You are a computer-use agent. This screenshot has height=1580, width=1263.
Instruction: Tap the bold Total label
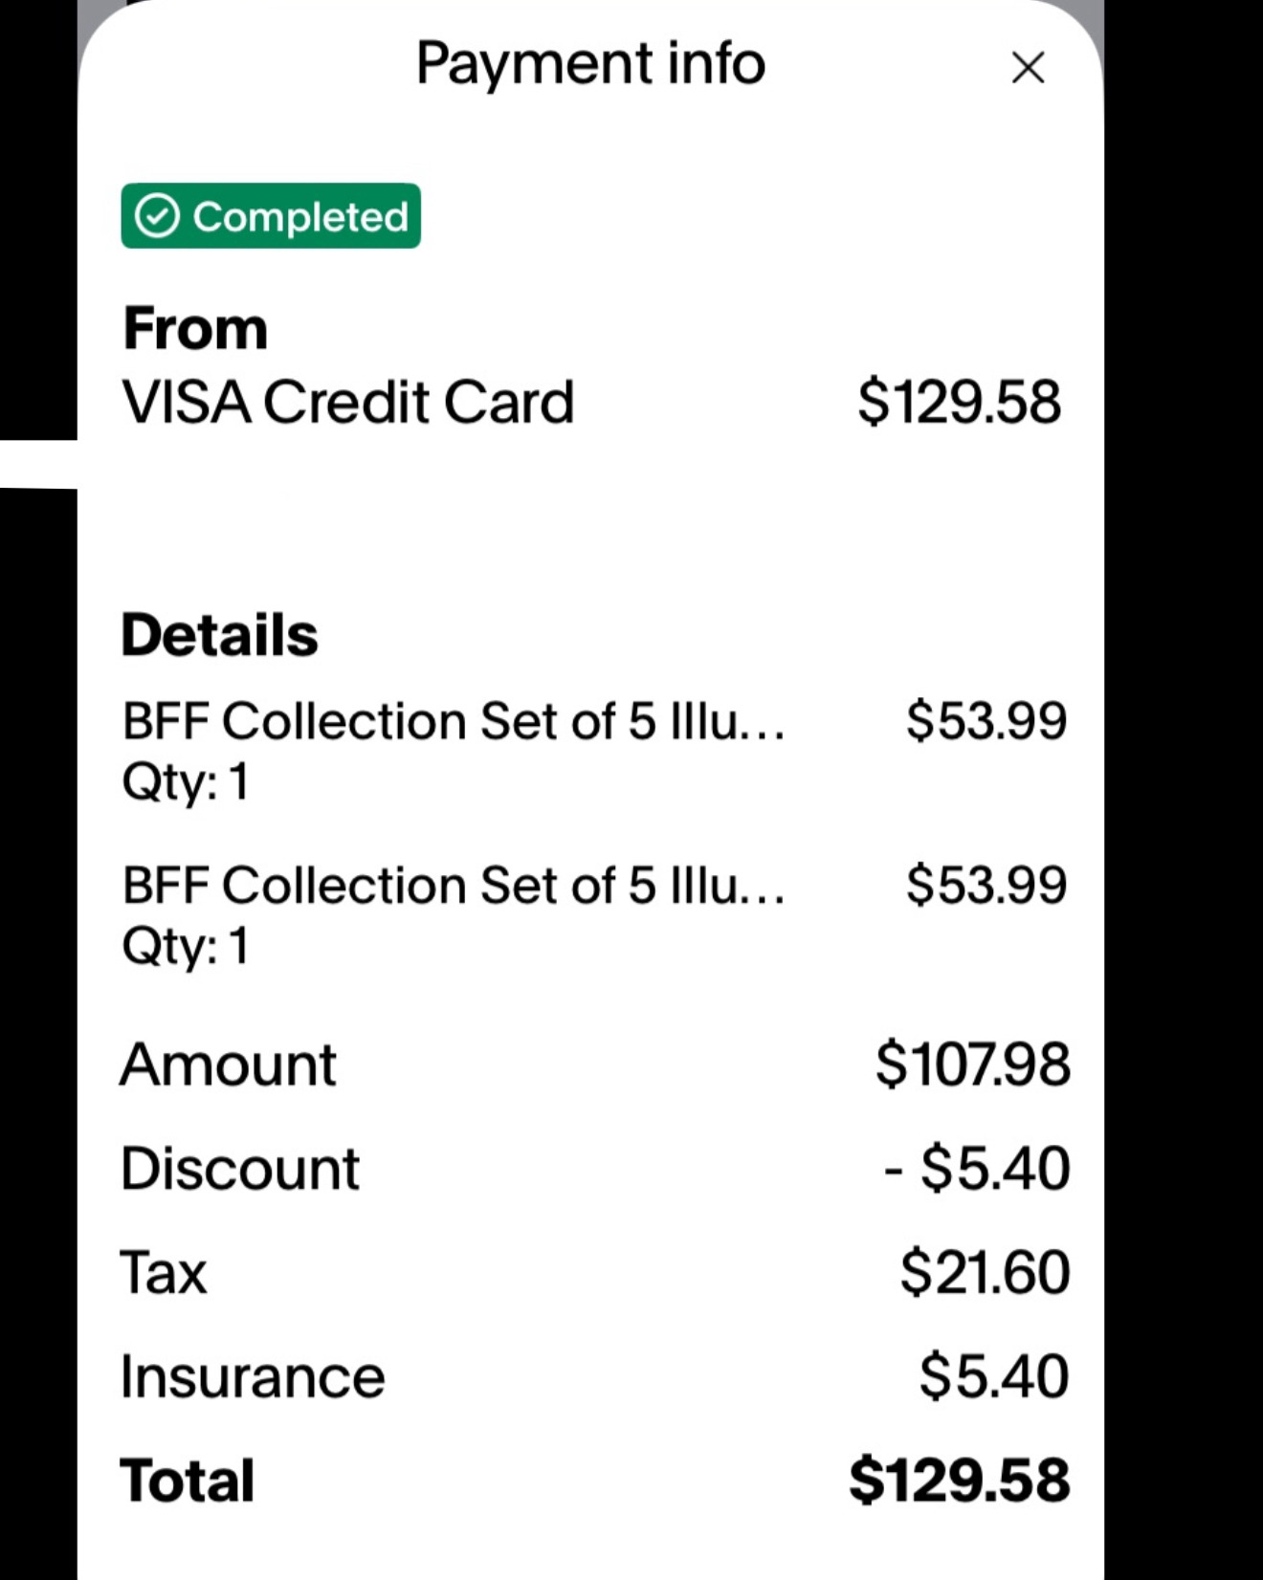click(x=188, y=1481)
